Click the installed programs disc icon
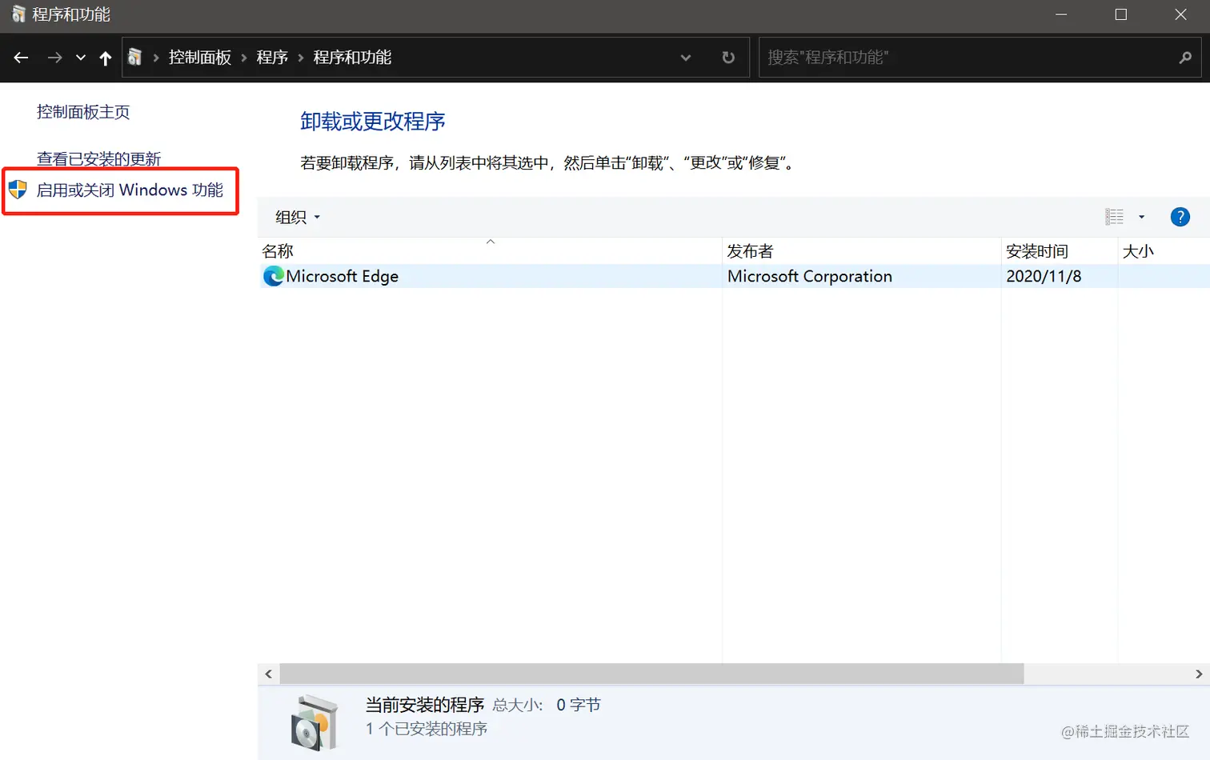 pyautogui.click(x=314, y=722)
